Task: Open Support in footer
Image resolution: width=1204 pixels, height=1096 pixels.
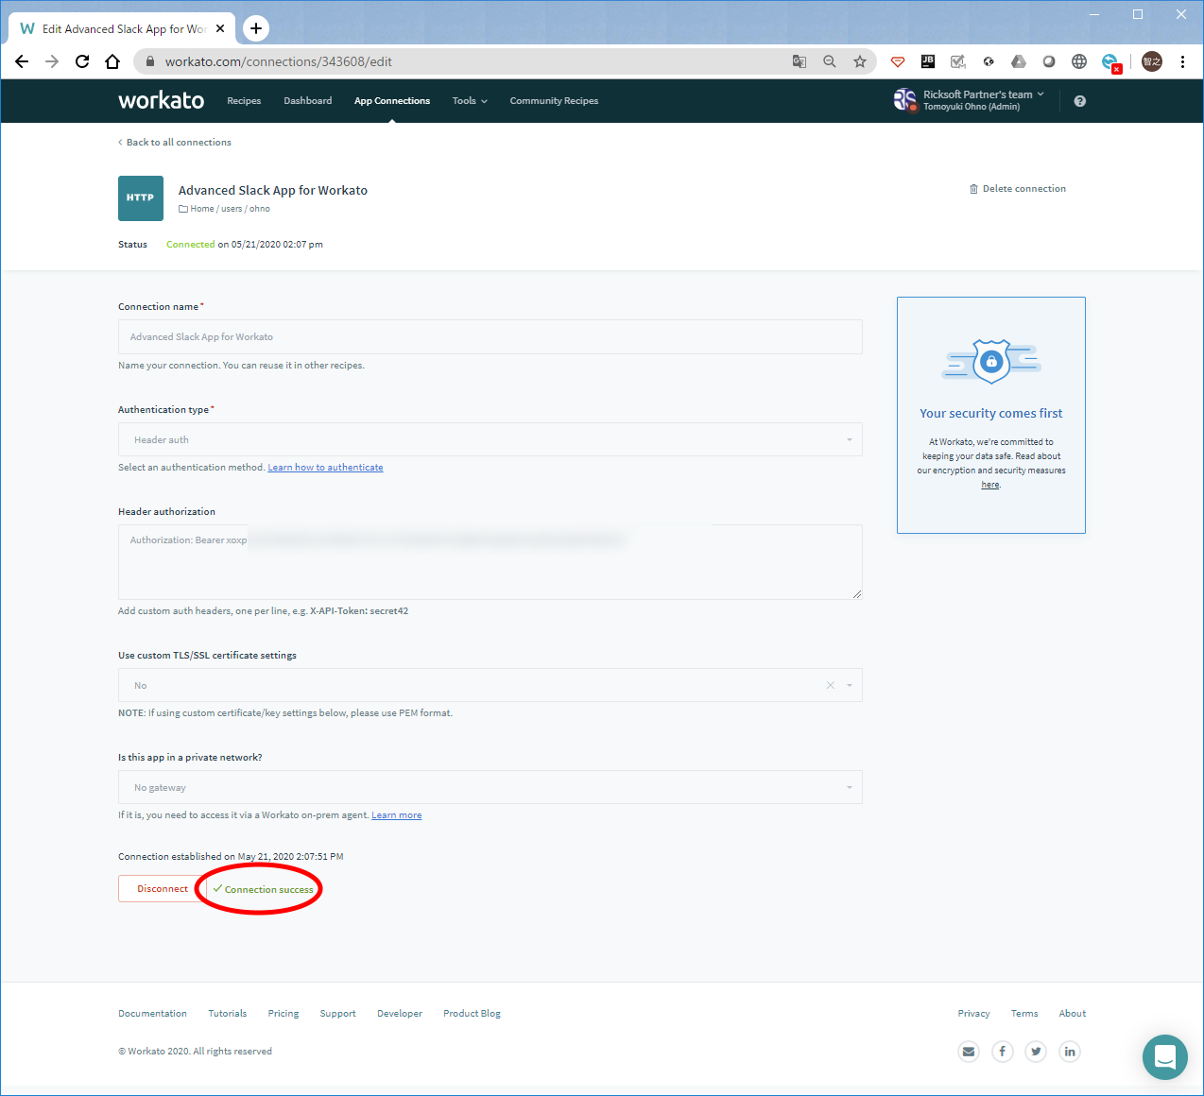Action: (338, 1014)
